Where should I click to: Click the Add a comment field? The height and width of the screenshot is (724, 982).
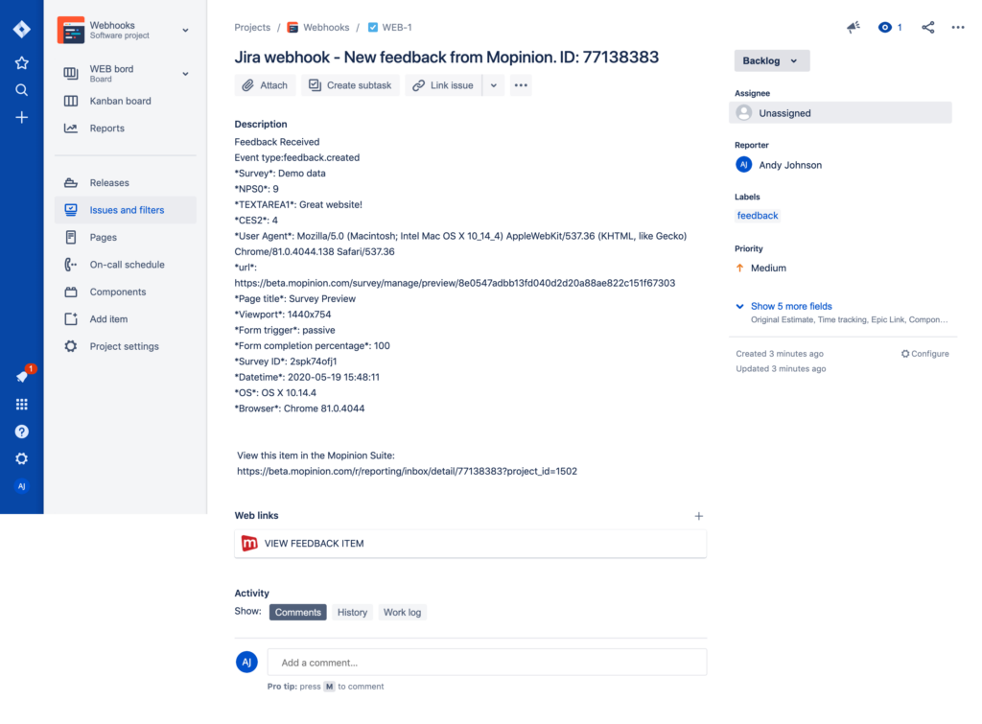pos(487,662)
